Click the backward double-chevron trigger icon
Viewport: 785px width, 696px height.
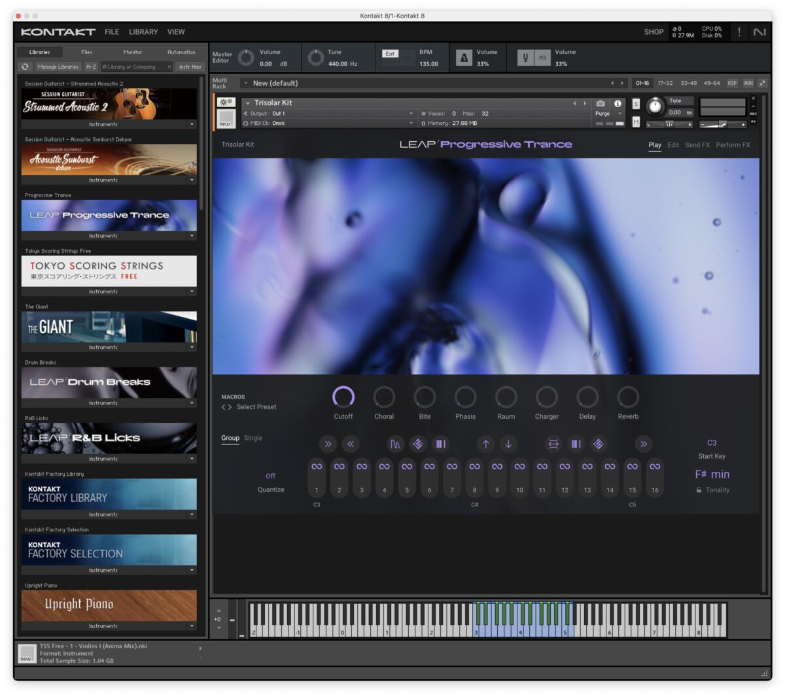click(351, 444)
